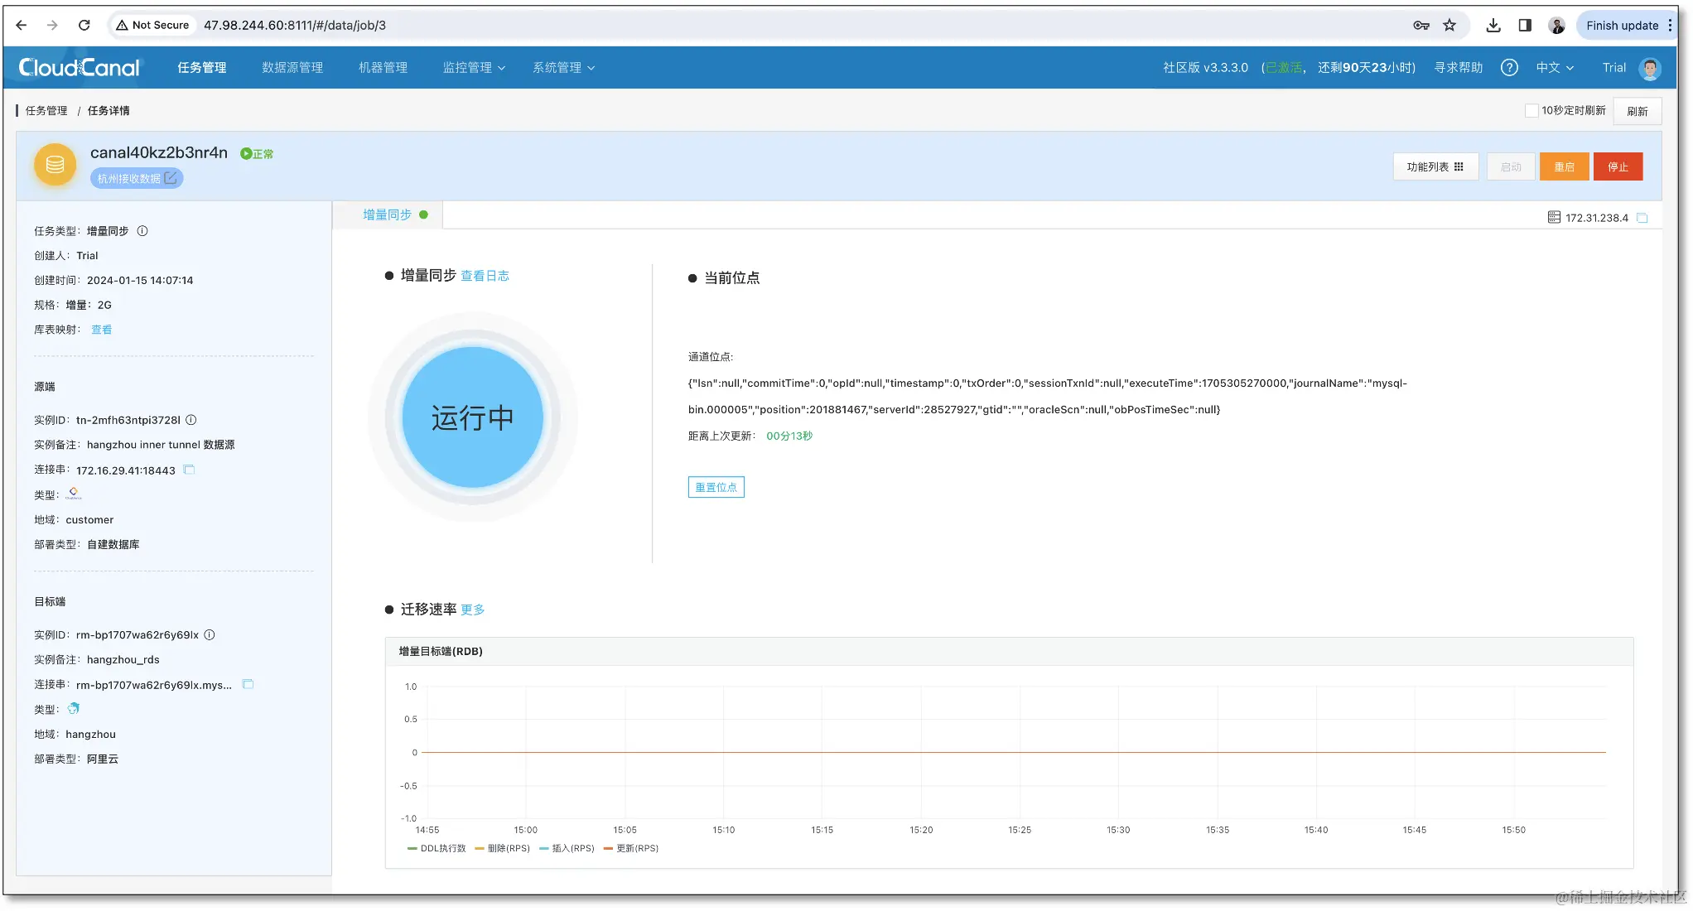The width and height of the screenshot is (1693, 911).
Task: Click the database icon beside canal40kz2b3nr4n title
Action: click(54, 165)
